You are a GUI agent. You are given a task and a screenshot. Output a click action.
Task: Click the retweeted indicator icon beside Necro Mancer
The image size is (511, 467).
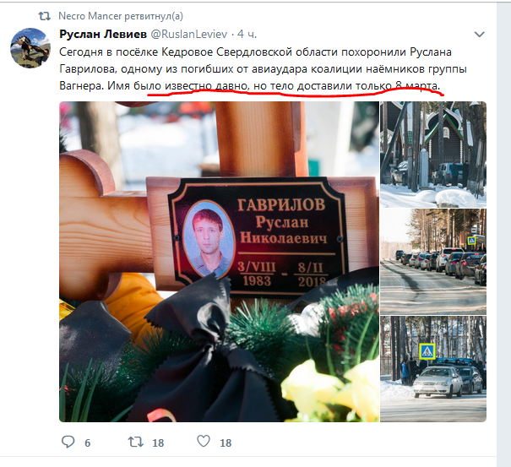[x=44, y=16]
